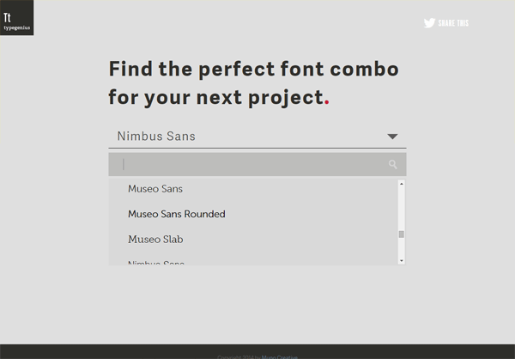Select the partially visible Nimbus Sans option
515x359 pixels.
click(x=156, y=261)
